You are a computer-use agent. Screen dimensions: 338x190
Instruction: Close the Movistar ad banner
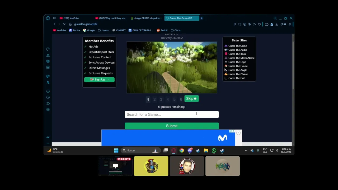[x=238, y=133]
